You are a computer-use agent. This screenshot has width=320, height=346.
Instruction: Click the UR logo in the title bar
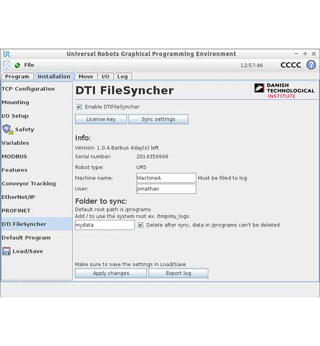click(6, 54)
